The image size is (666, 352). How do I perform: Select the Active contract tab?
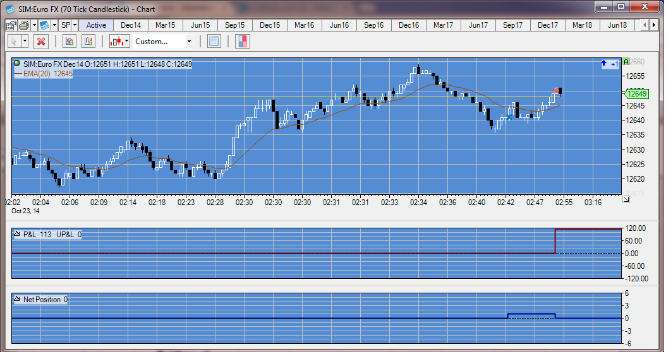click(97, 25)
